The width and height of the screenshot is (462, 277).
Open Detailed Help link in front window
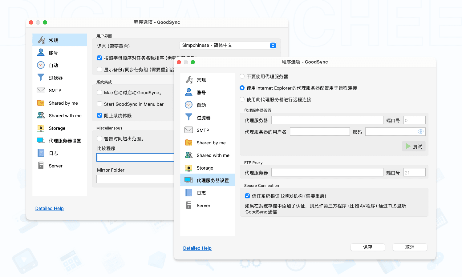197,248
